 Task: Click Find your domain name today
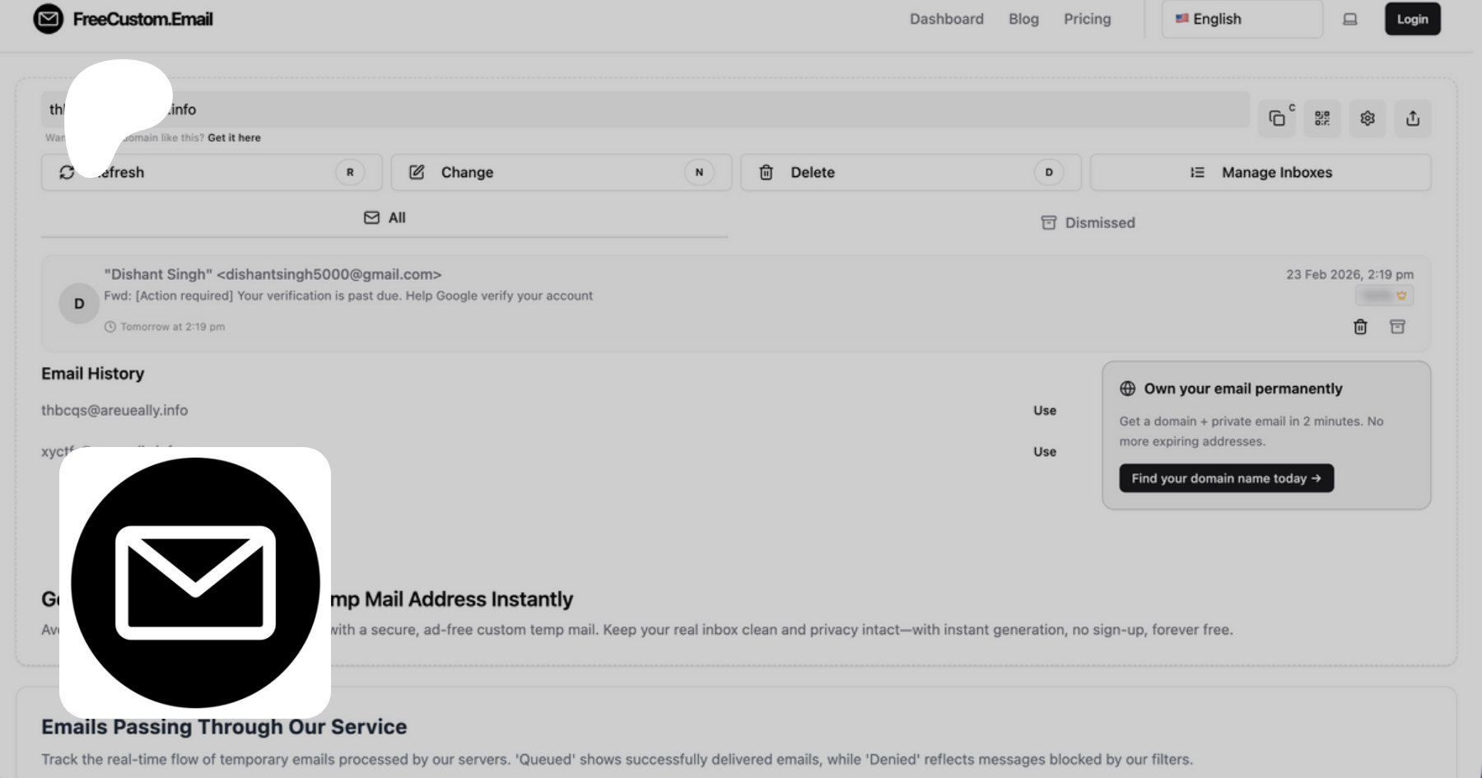tap(1226, 478)
